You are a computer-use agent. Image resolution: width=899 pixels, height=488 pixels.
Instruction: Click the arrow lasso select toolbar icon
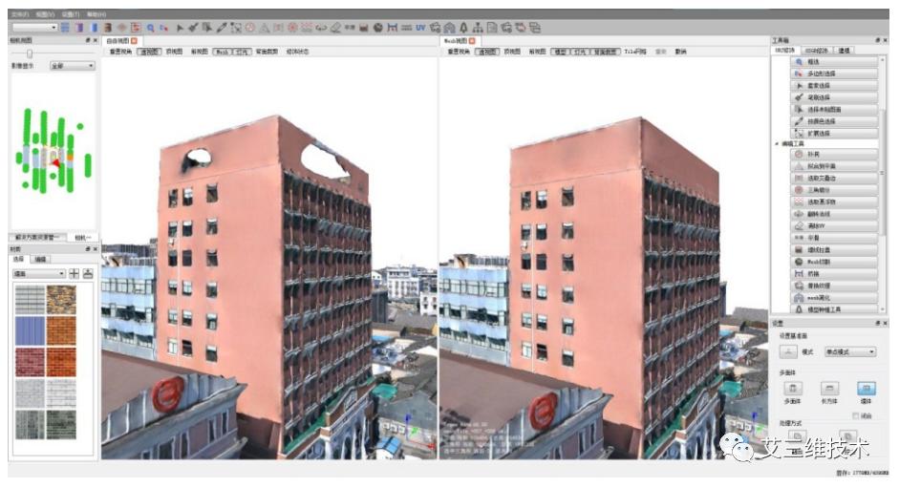point(180,27)
